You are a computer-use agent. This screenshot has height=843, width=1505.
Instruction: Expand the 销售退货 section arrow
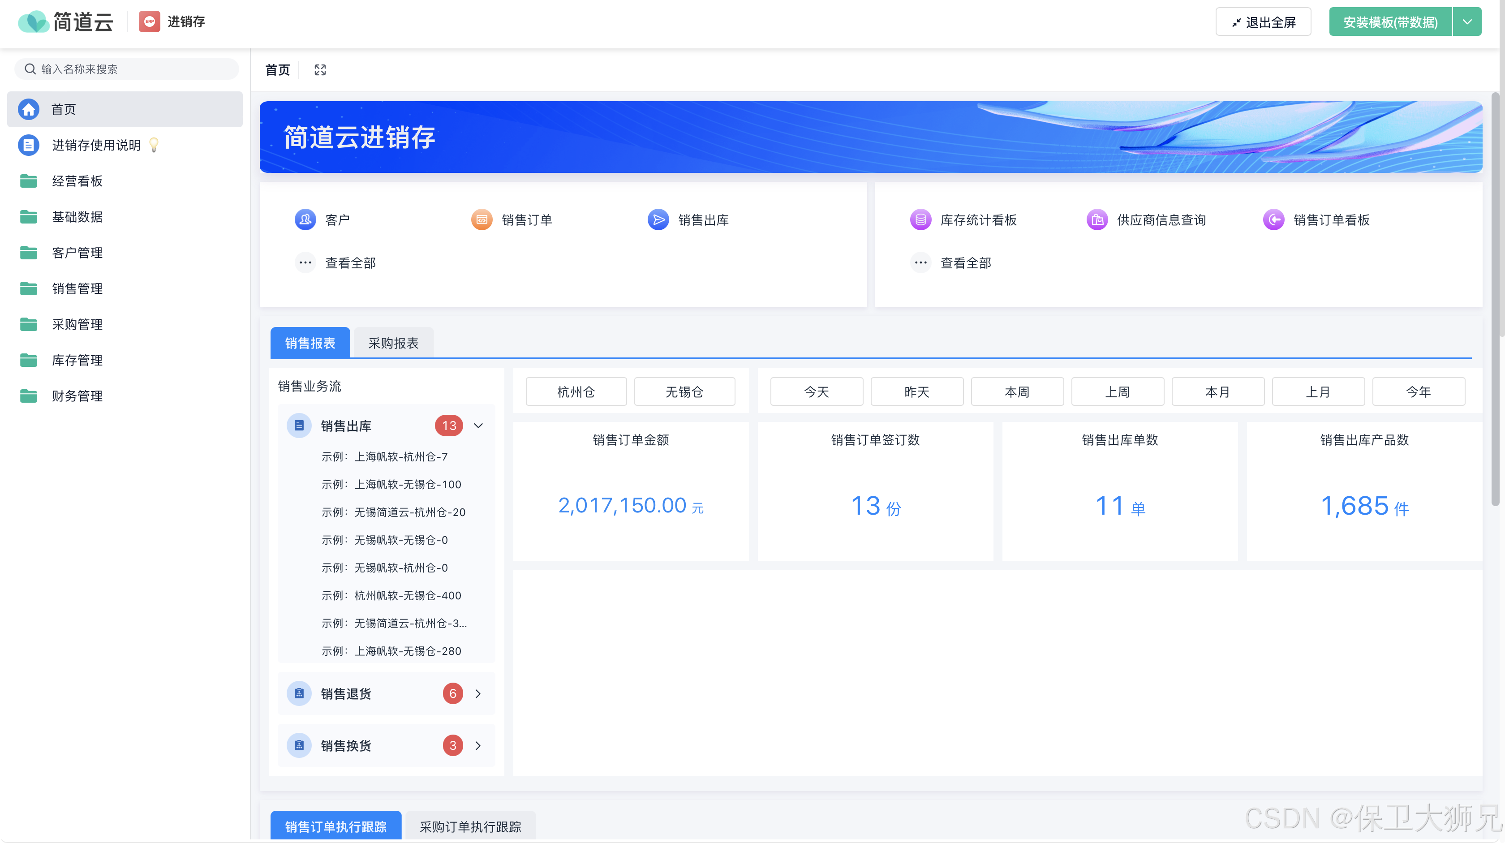pos(478,693)
